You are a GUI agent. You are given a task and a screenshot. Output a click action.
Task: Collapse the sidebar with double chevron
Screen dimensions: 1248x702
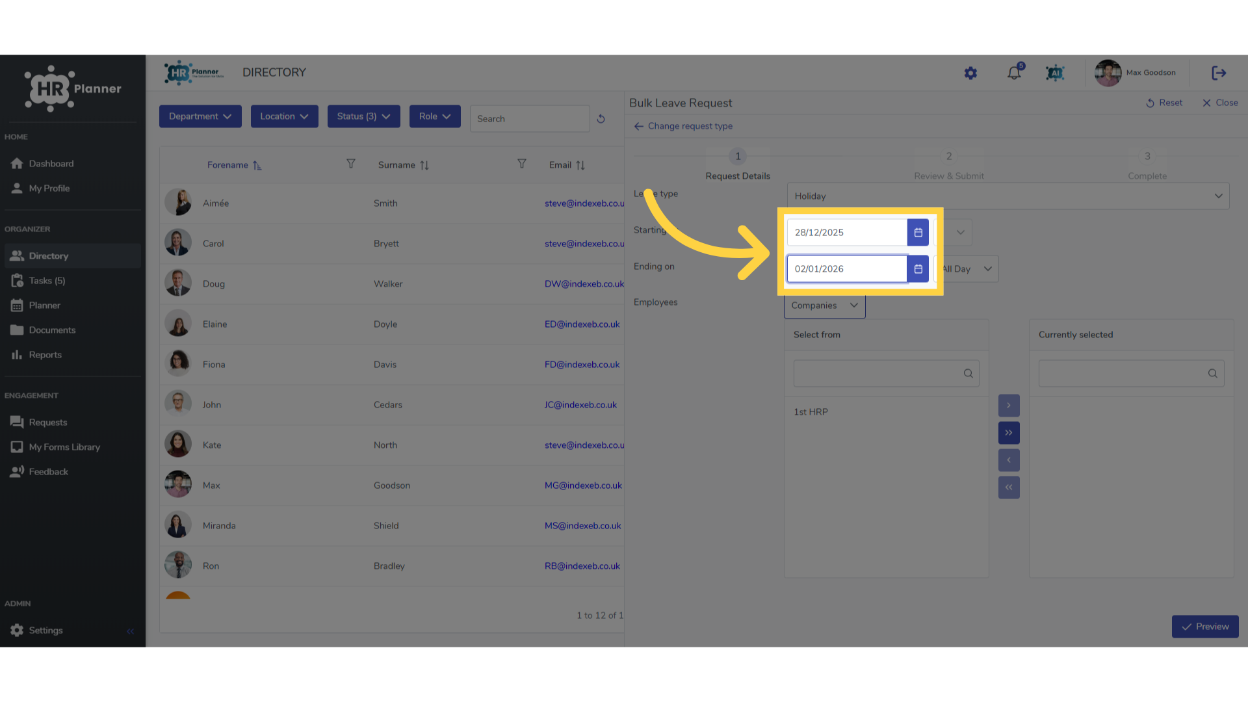click(130, 631)
